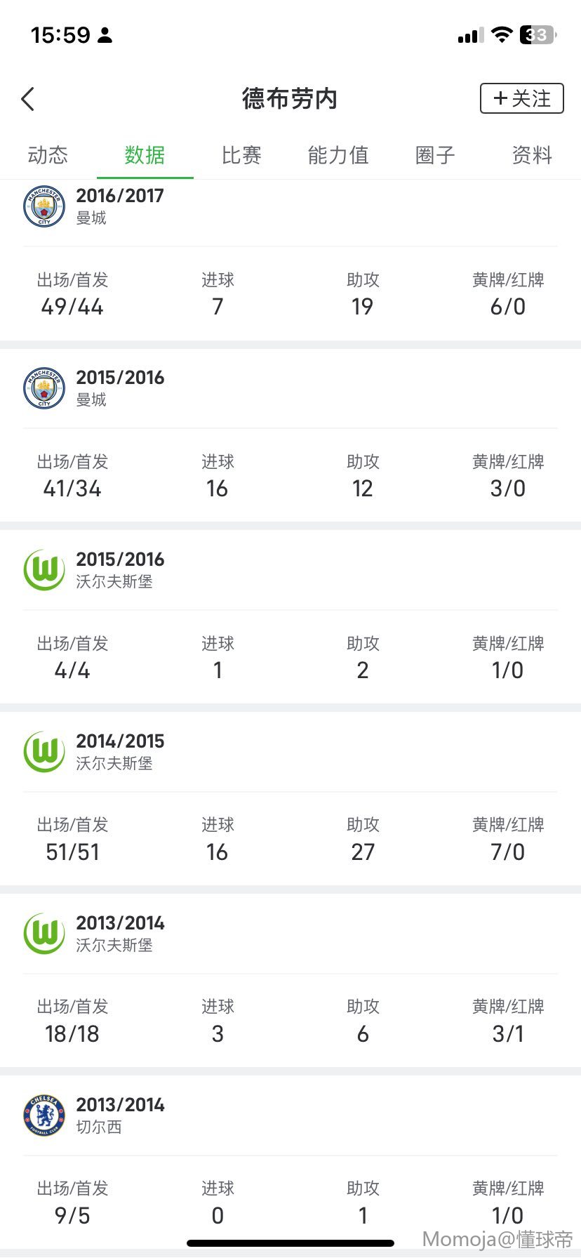Tap the 2014/2015 沃尔夫斯堡 season header

point(120,751)
